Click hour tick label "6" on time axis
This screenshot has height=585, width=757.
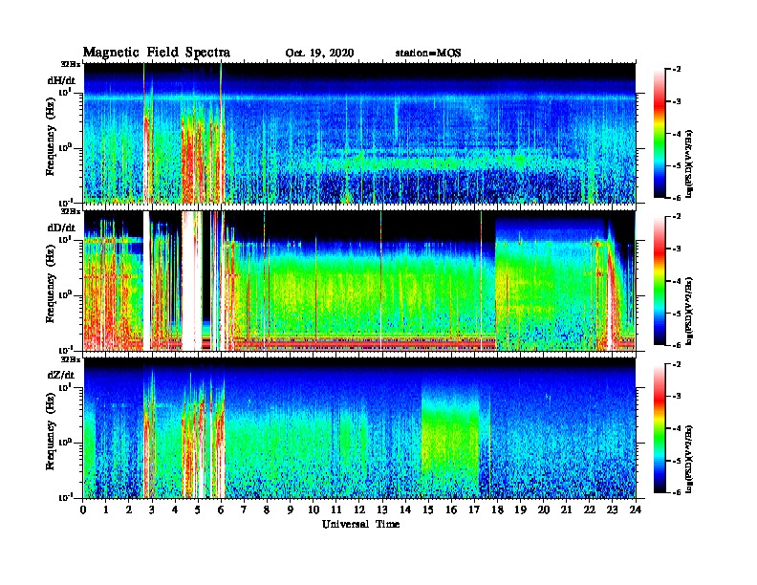(x=221, y=509)
